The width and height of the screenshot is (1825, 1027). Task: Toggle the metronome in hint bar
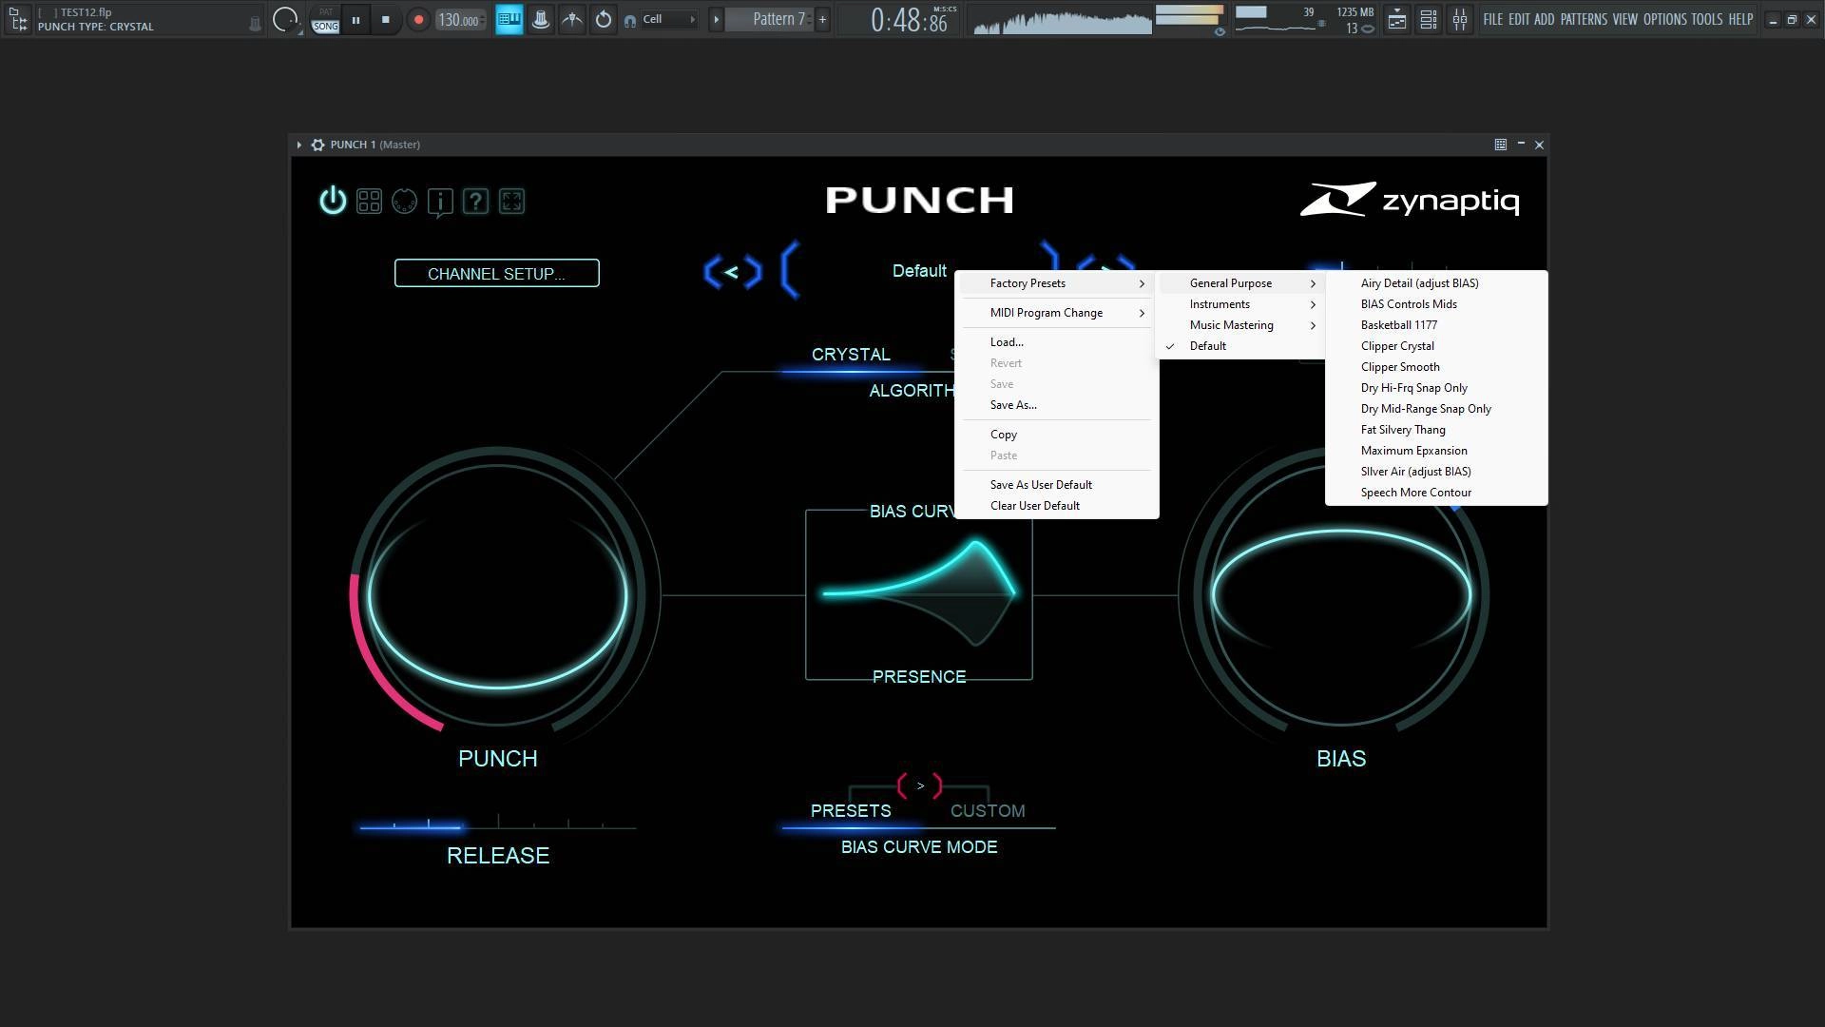pos(254,25)
